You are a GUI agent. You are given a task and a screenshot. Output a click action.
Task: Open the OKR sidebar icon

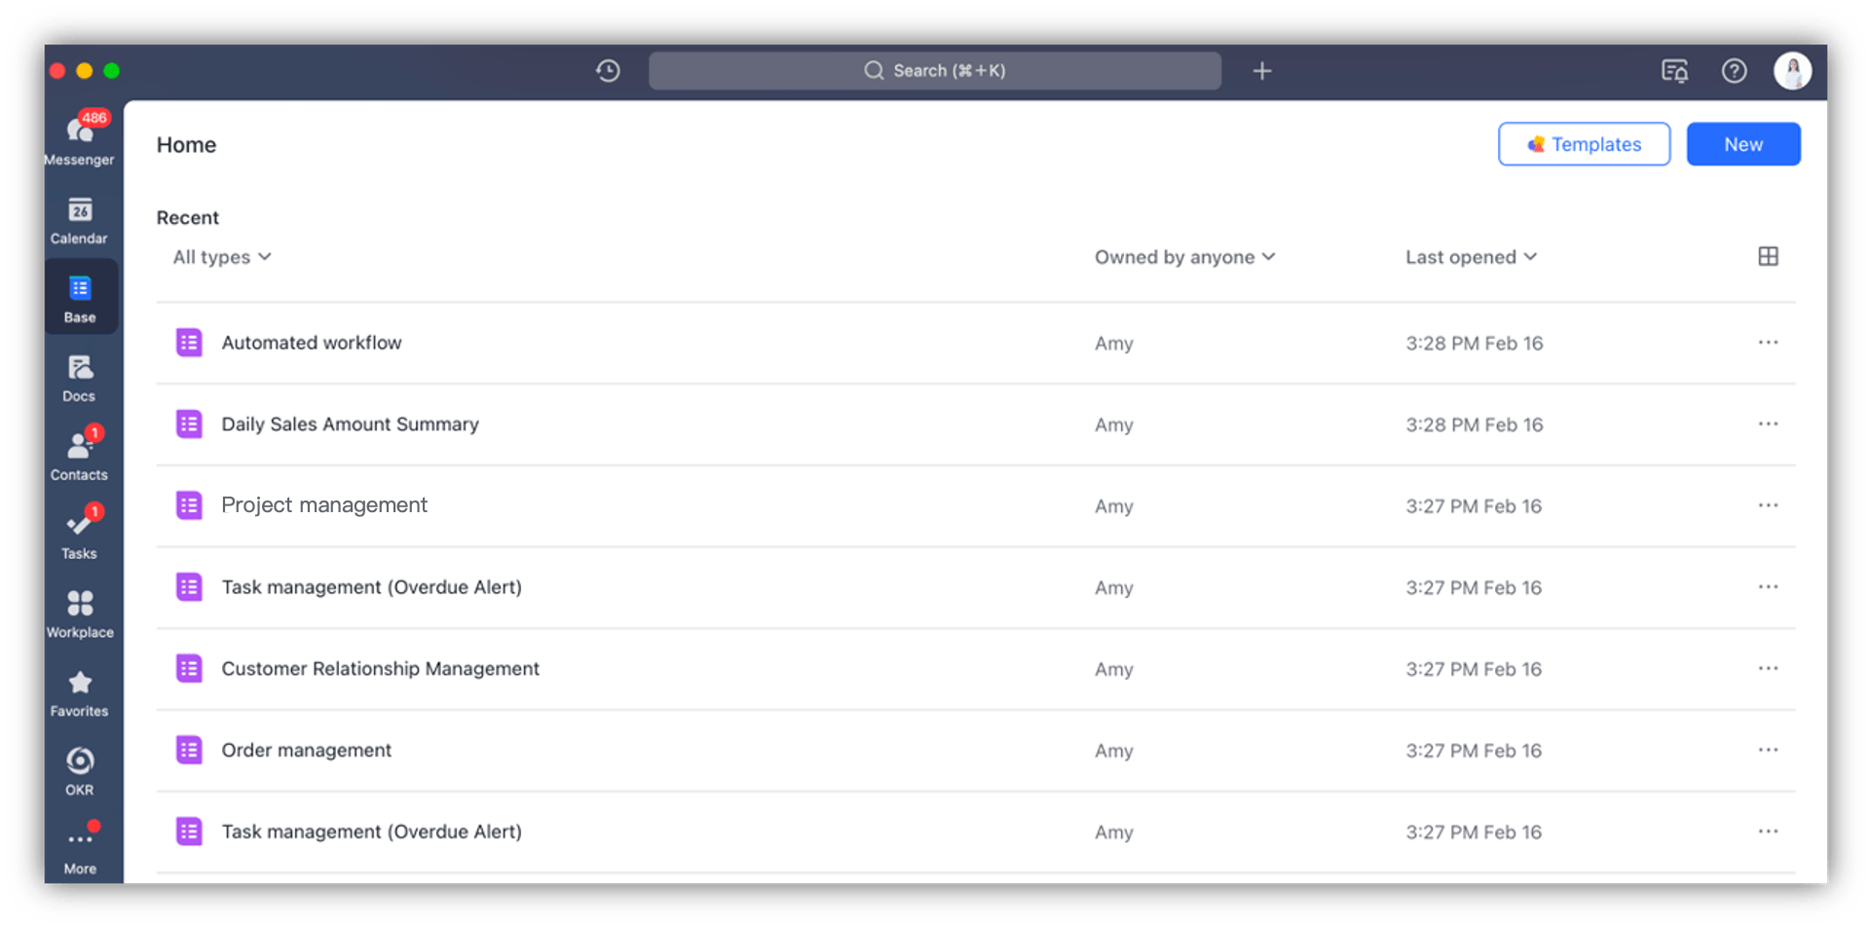pos(80,771)
